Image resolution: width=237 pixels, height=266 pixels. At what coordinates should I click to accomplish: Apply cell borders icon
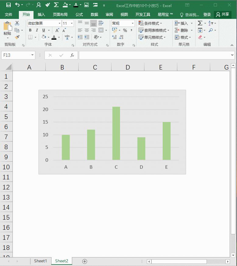pos(30,37)
